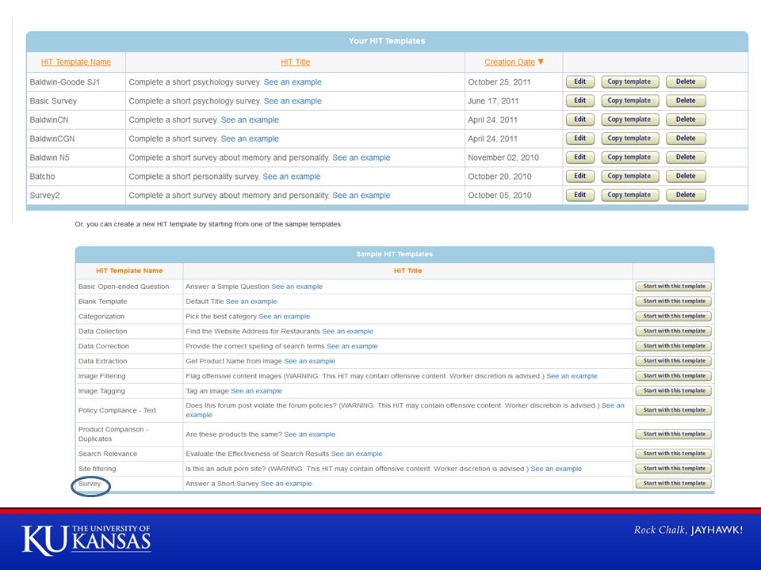Delete the Baldwin N5 template
Screen dimensions: 761x570
[x=685, y=158]
